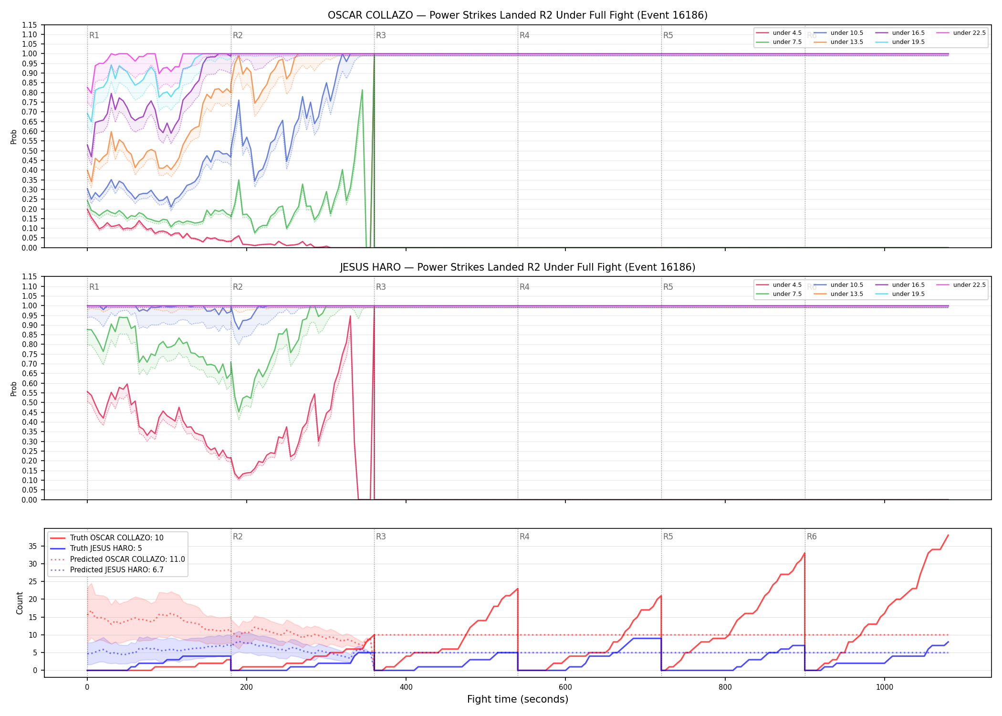Viewport: 1002px width, 716px height.
Task: Select 'under 7.5' in Jesus Haro legend
Action: point(779,294)
